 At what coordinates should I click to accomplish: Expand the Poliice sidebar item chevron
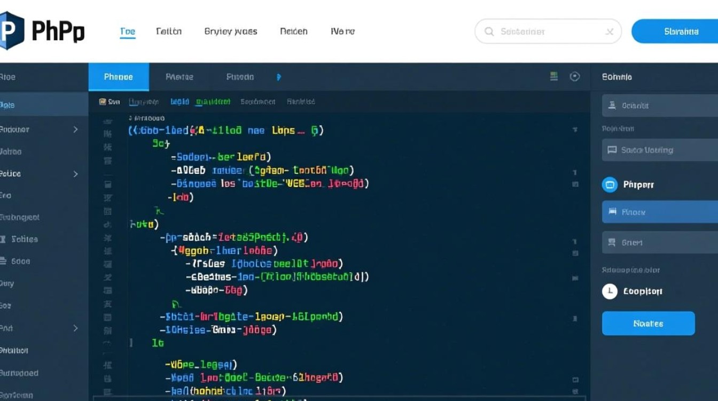coord(75,174)
